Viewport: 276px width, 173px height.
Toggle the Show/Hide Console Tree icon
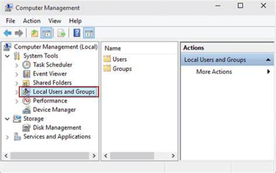pyautogui.click(x=46, y=33)
